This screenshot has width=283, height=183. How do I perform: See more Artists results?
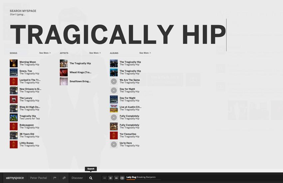click(95, 53)
